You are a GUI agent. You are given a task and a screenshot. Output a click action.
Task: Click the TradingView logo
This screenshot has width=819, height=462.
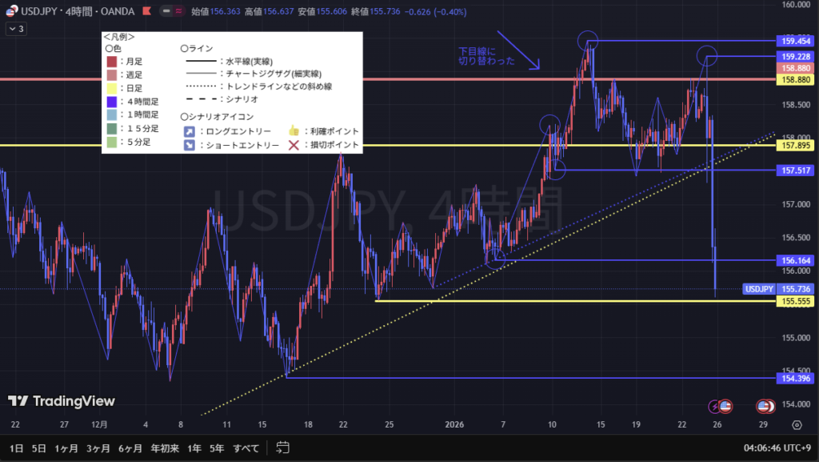pos(62,401)
